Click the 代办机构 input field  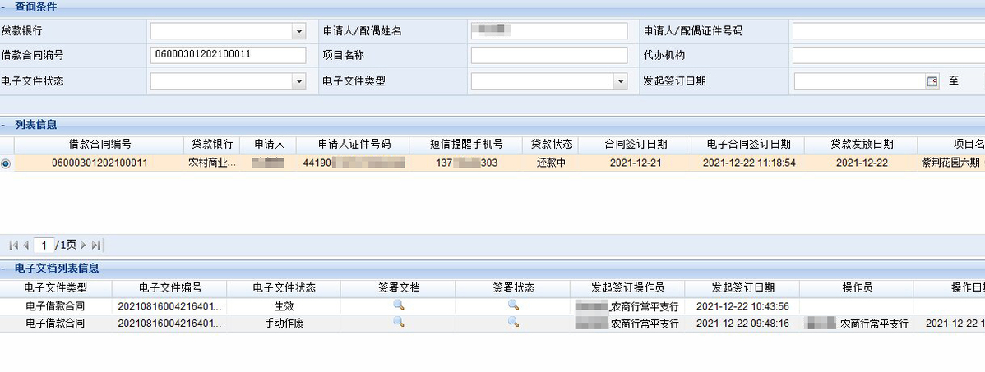[x=888, y=55]
